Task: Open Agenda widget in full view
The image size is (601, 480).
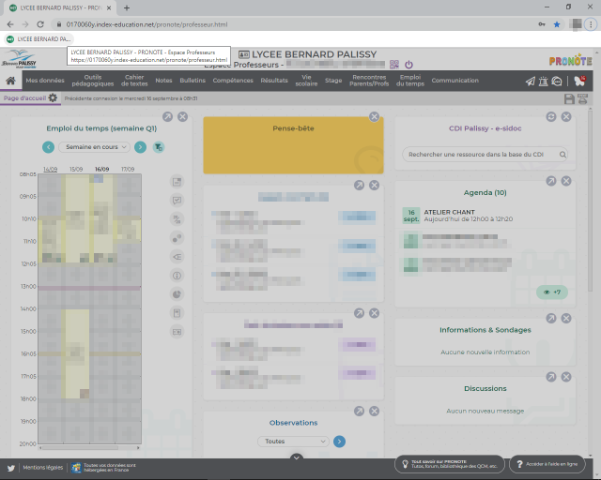Action: [551, 181]
